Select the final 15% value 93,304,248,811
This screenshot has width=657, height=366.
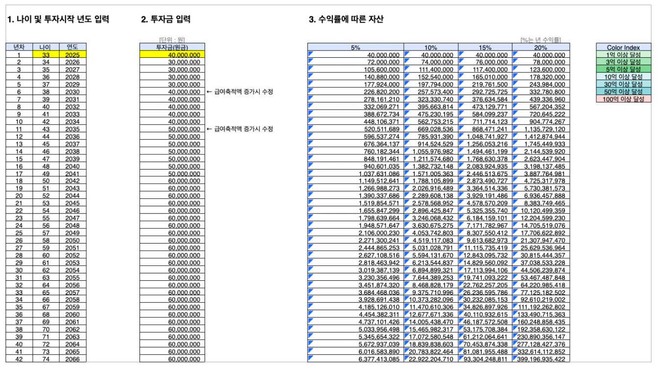pos(485,359)
